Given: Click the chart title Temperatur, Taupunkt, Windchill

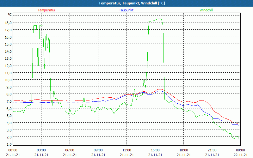Looking at the screenshot, I should point(132,3).
